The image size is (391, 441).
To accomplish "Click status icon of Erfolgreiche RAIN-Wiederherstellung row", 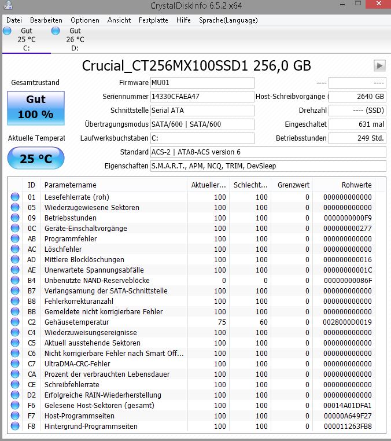I will (15, 395).
